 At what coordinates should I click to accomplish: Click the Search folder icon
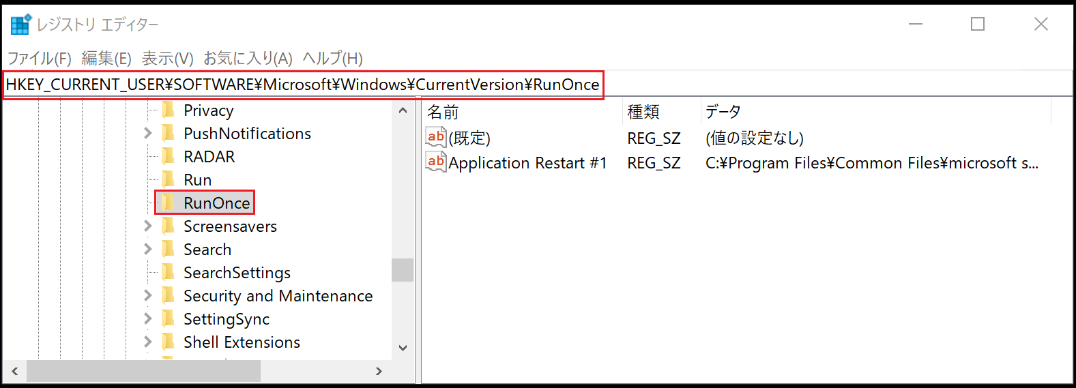169,249
